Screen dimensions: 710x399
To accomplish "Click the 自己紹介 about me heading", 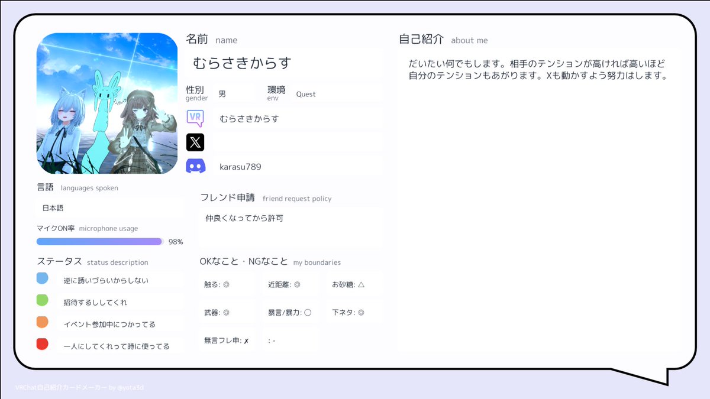I will (444, 40).
